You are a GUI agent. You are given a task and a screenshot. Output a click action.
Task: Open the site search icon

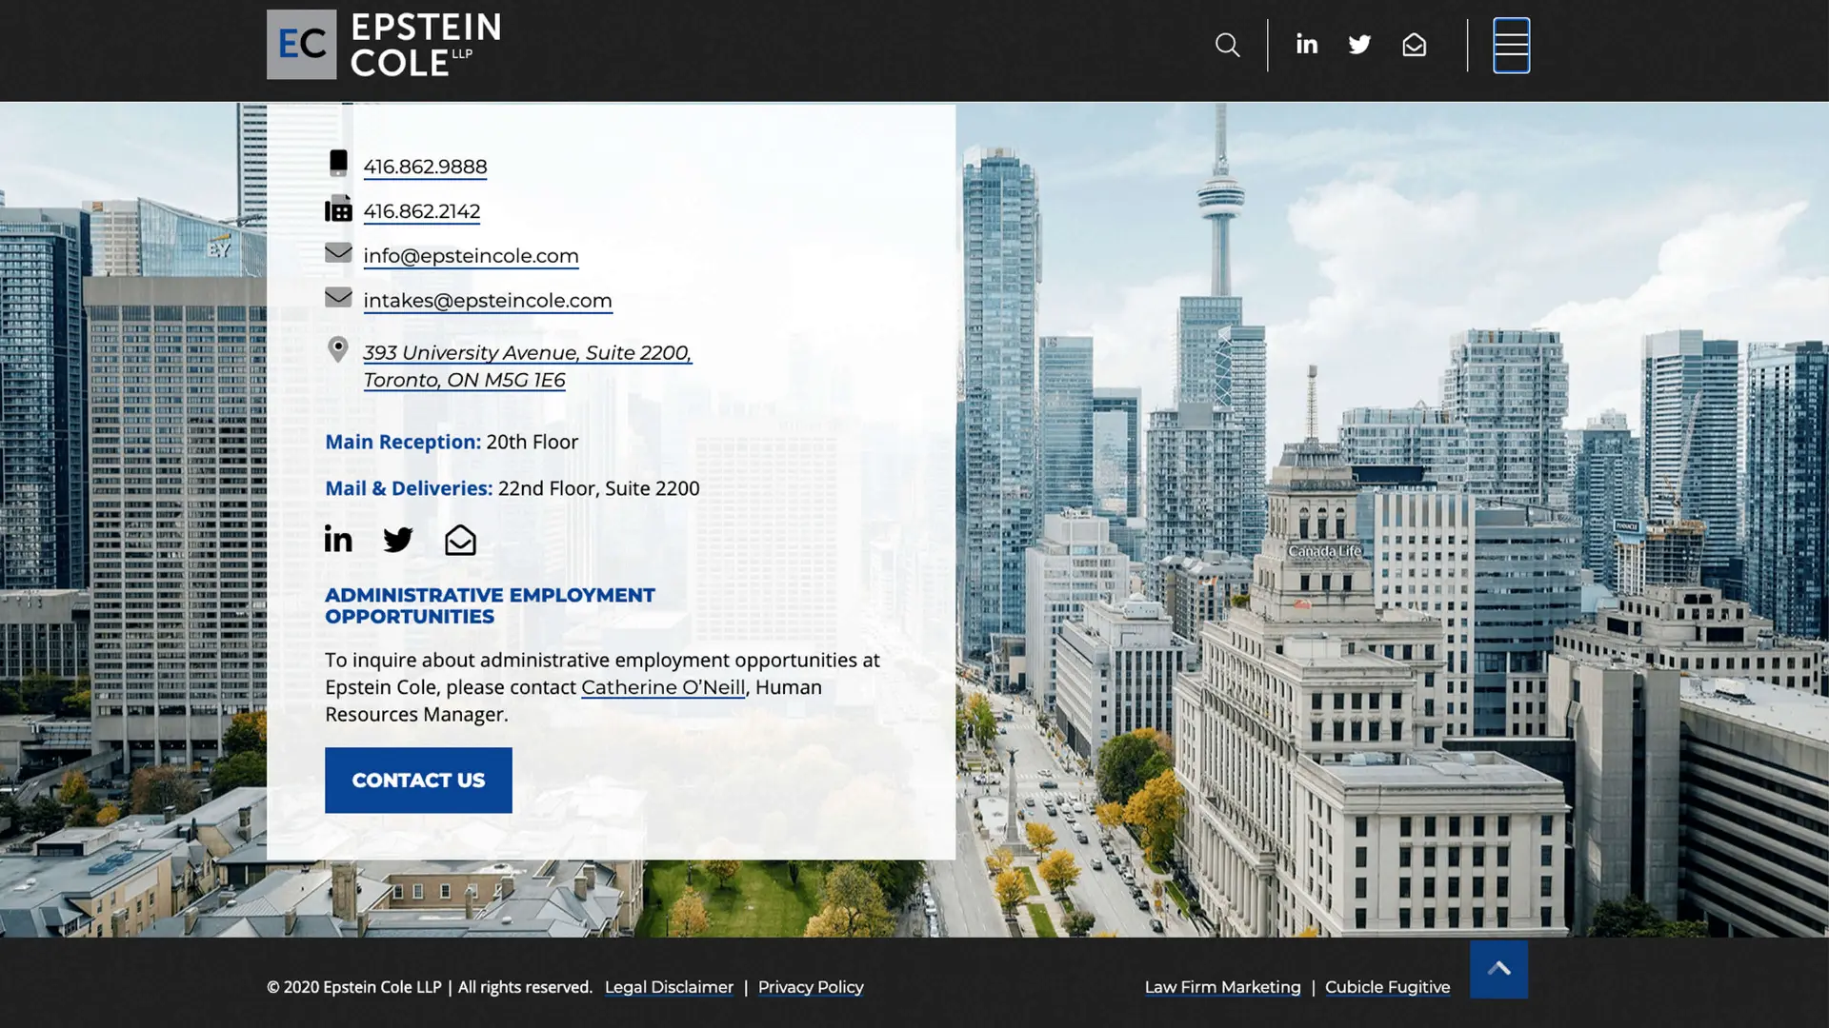click(x=1227, y=45)
